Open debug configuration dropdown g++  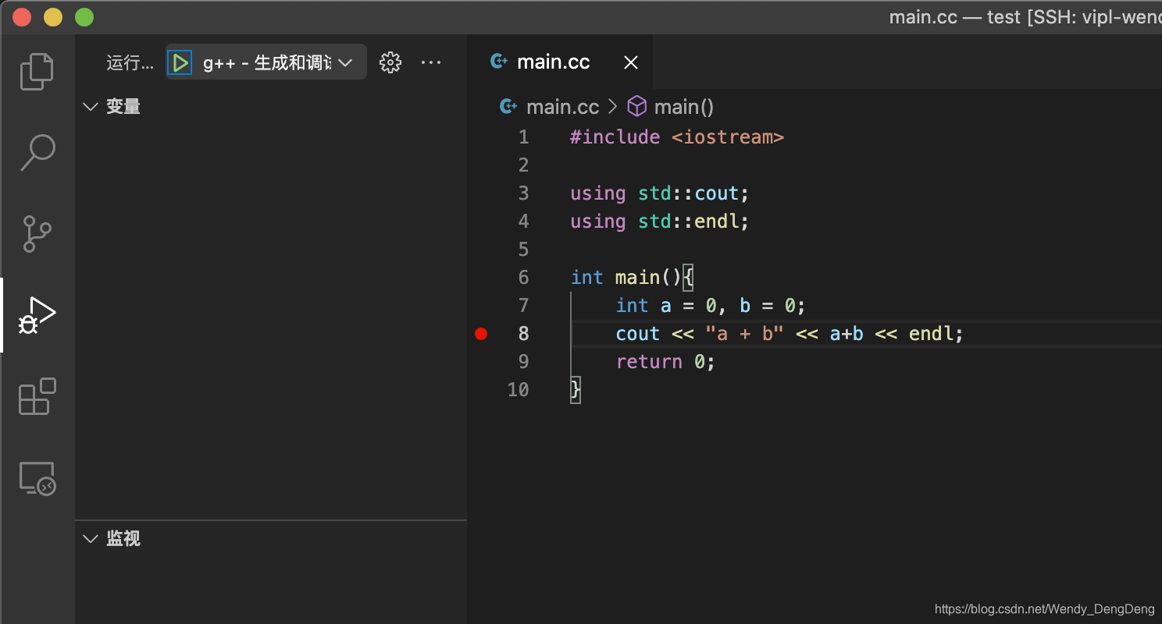click(x=278, y=62)
